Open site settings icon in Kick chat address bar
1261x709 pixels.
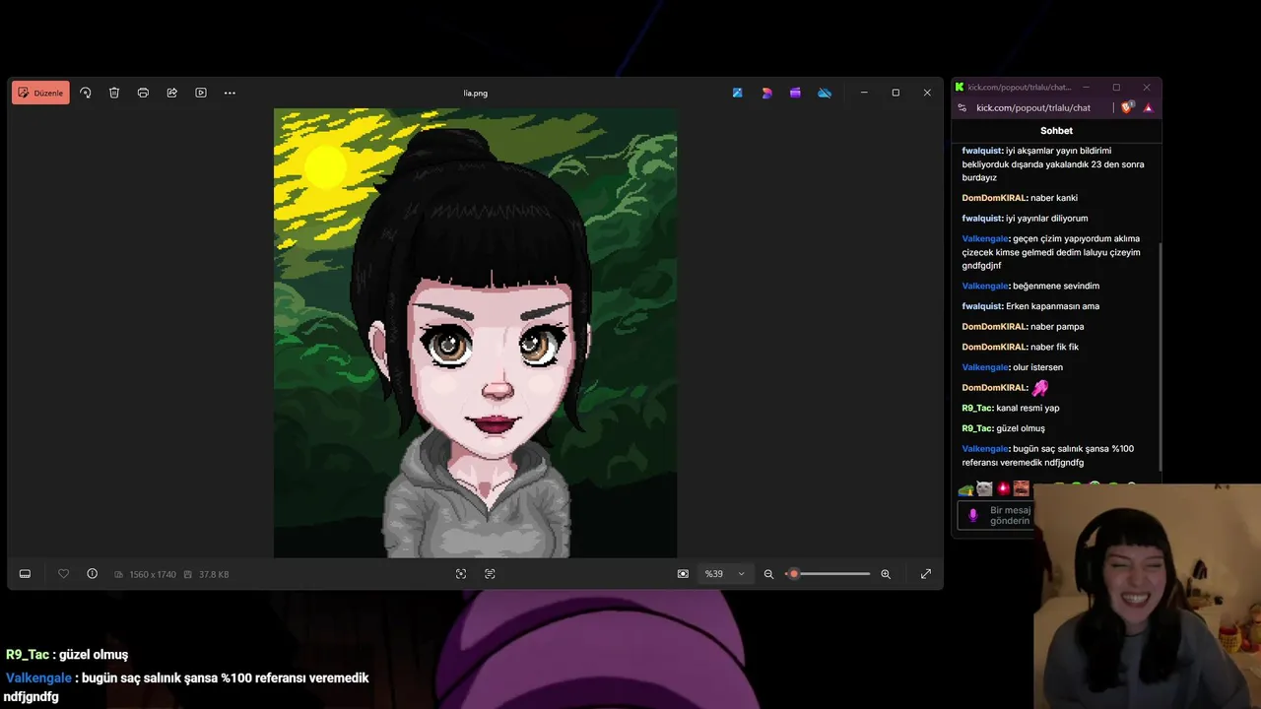962,108
